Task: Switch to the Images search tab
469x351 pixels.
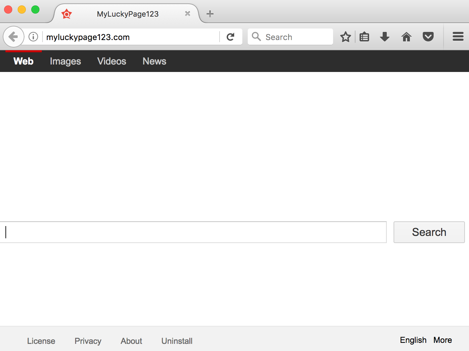Action: [65, 61]
